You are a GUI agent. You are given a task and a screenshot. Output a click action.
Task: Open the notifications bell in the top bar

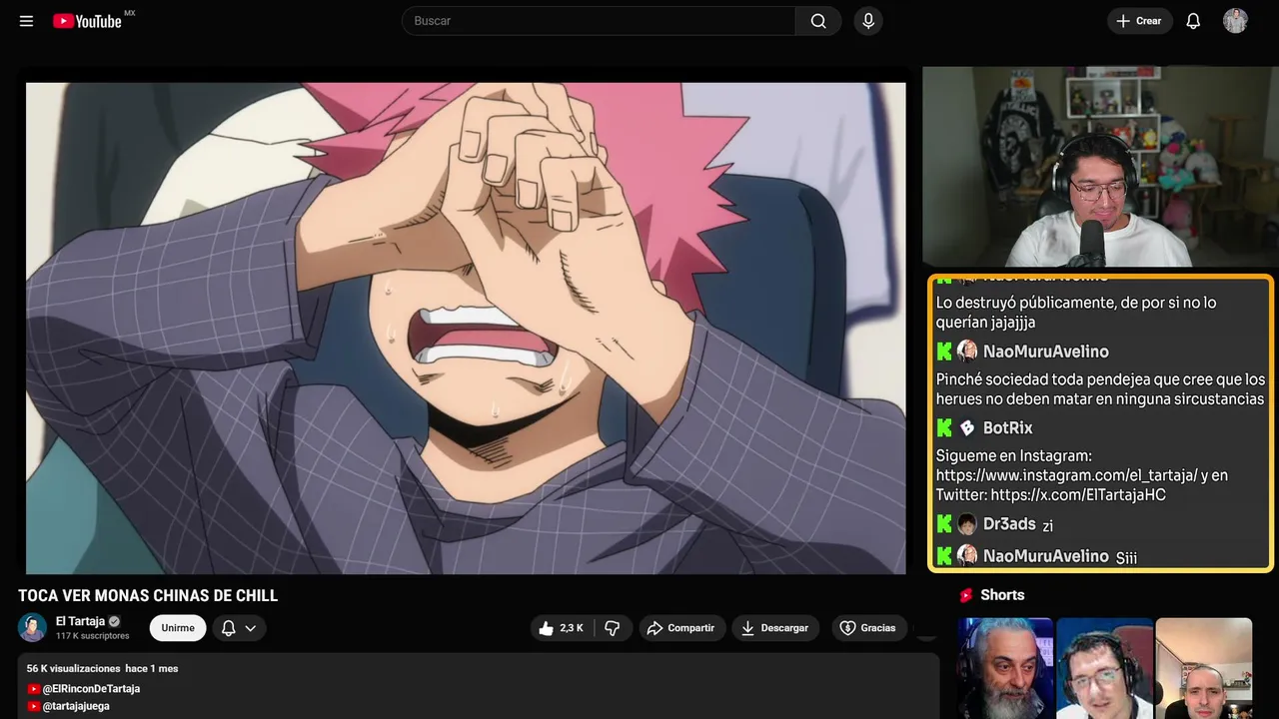pyautogui.click(x=1193, y=21)
